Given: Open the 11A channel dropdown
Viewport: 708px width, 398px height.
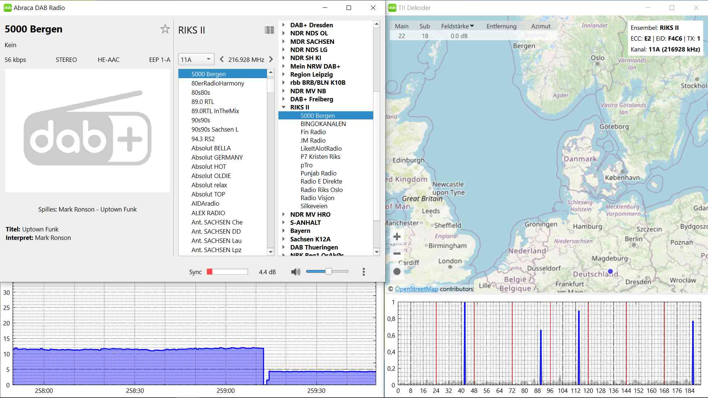Looking at the screenshot, I should [x=196, y=59].
